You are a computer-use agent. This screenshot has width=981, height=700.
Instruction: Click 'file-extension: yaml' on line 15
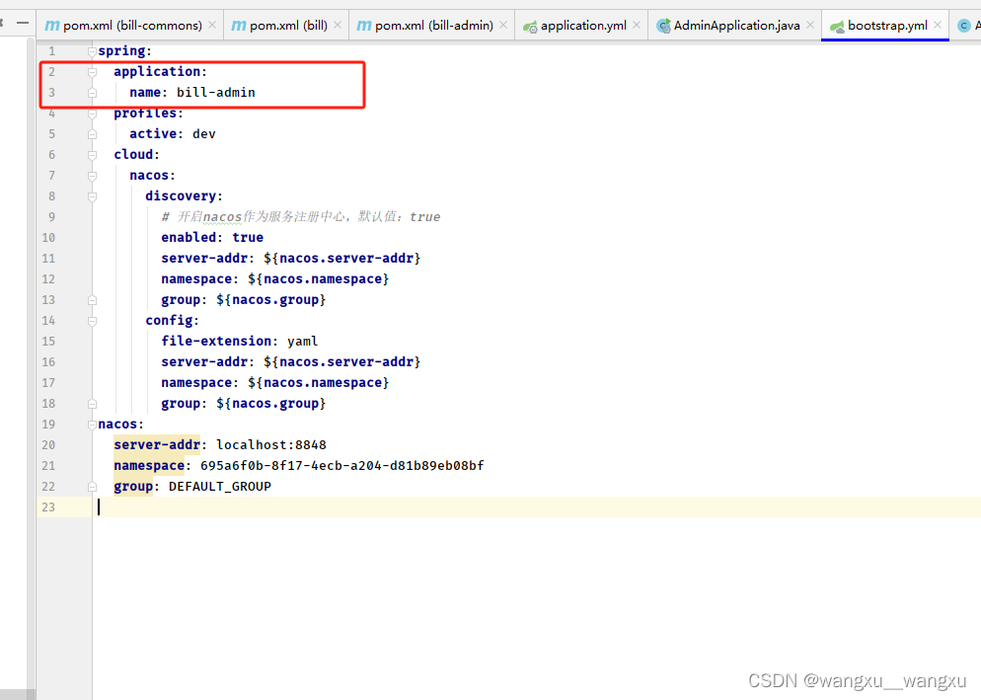point(240,342)
